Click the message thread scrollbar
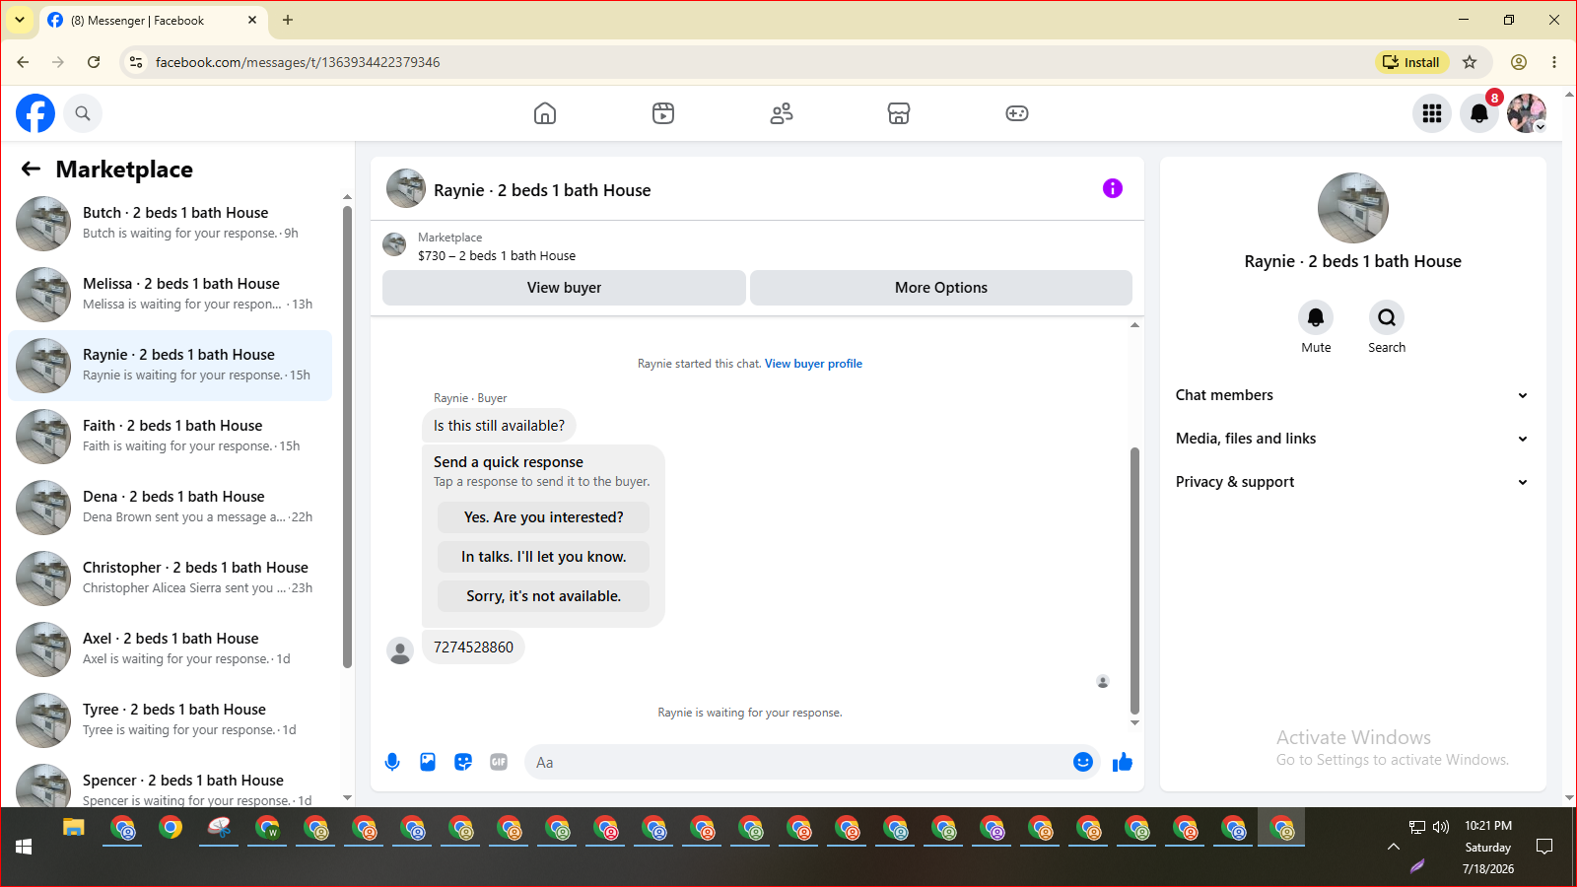 pyautogui.click(x=1134, y=580)
